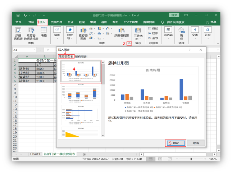Click the Sign in button

pyautogui.click(x=174, y=15)
